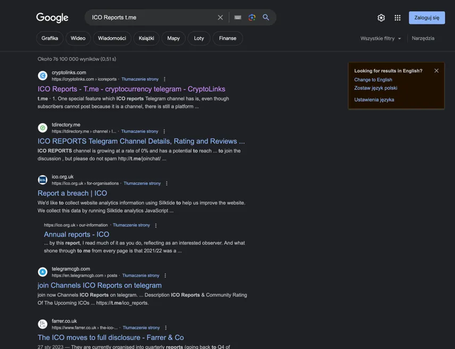455x349 pixels.
Task: Expand the 'Wszystkie filtry' dropdown
Action: (x=381, y=38)
